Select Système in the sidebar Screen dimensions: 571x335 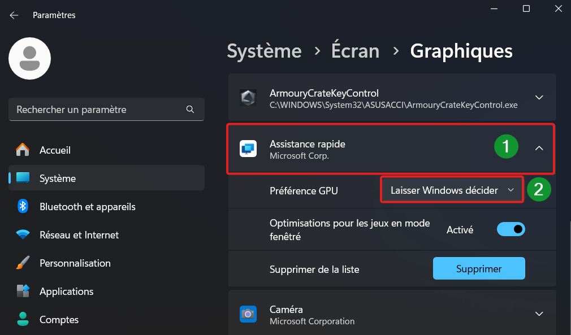(x=106, y=178)
